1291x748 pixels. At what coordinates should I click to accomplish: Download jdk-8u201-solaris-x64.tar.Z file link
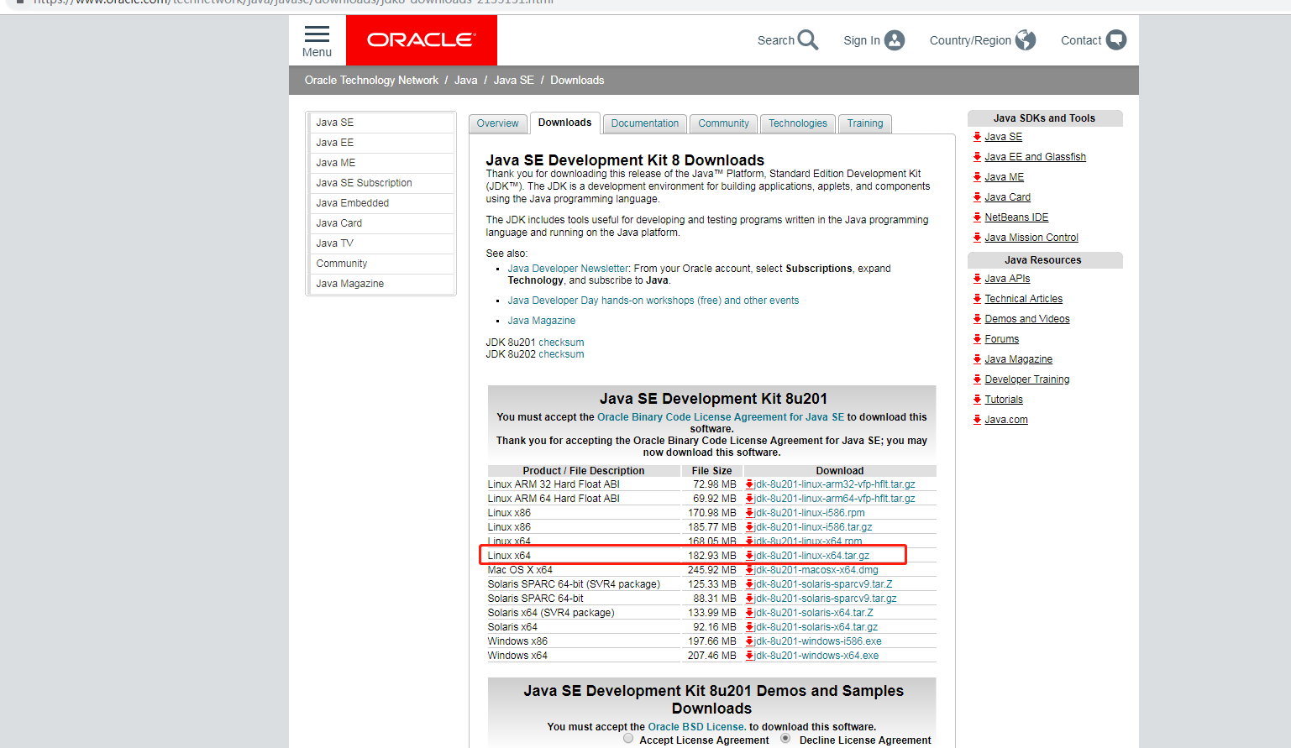[x=814, y=613]
